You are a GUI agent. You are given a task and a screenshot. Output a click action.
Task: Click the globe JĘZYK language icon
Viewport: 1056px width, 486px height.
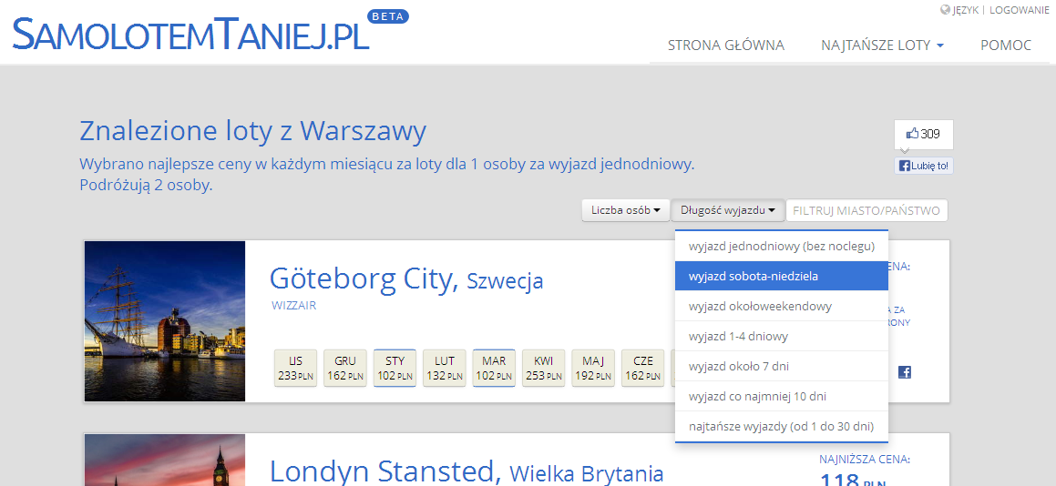pyautogui.click(x=945, y=9)
